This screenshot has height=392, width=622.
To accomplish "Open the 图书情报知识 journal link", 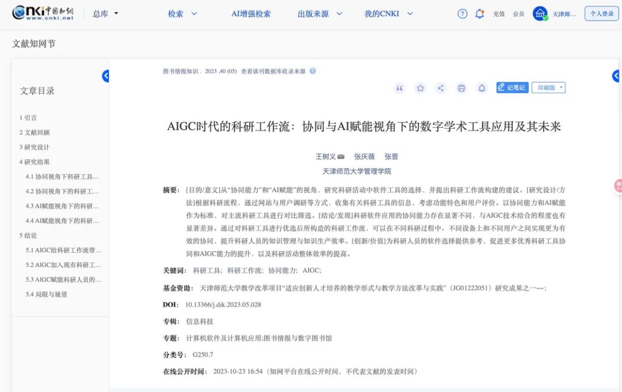I will pyautogui.click(x=180, y=71).
